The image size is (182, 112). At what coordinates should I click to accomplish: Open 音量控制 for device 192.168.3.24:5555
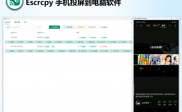[50, 51]
